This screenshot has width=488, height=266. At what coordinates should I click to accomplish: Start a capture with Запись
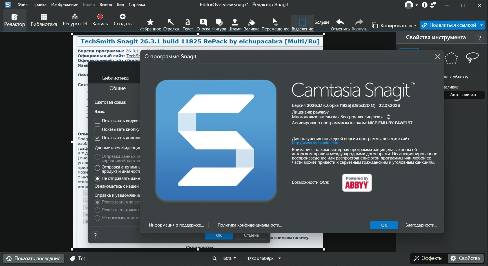(100, 20)
